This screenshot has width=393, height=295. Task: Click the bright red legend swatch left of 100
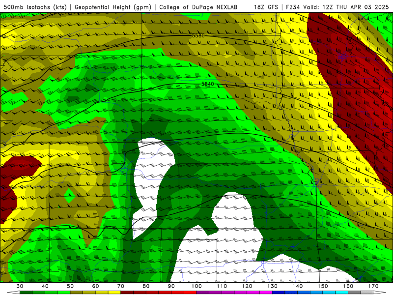(190, 293)
